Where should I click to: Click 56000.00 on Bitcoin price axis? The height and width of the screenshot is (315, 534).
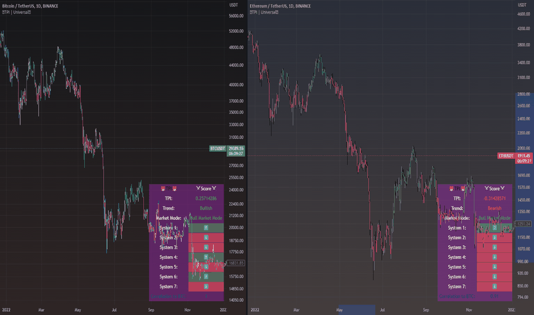(x=237, y=16)
